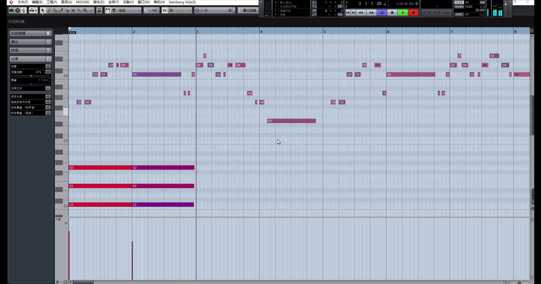Adjust the 调整连奏 percentage slider
541x284 pixels.
[x=31, y=76]
